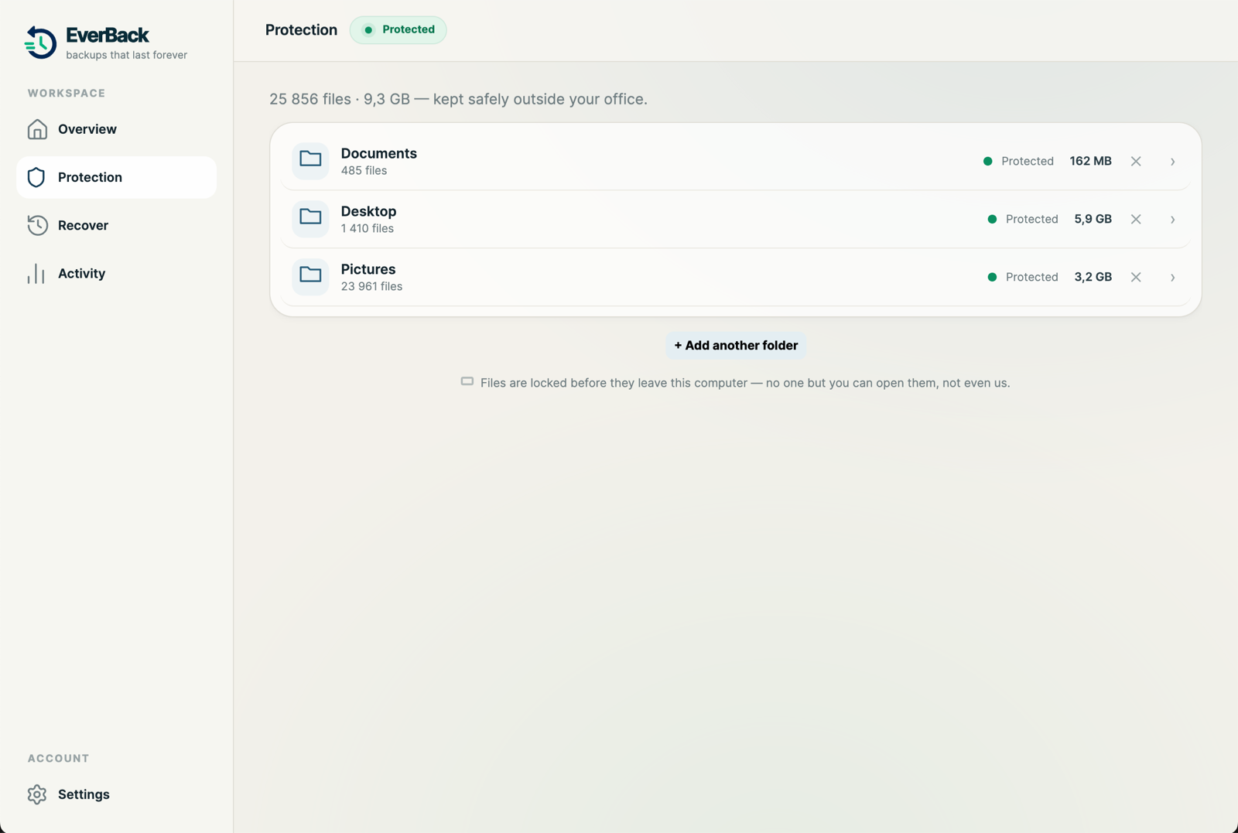Click the Desktop folder name

(x=368, y=211)
